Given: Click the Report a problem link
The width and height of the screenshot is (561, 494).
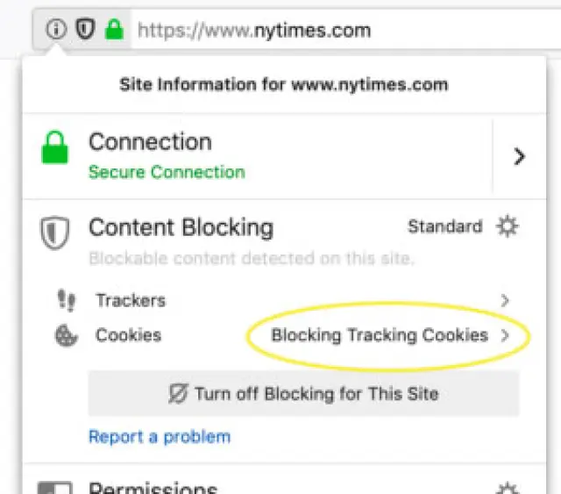Looking at the screenshot, I should 160,436.
